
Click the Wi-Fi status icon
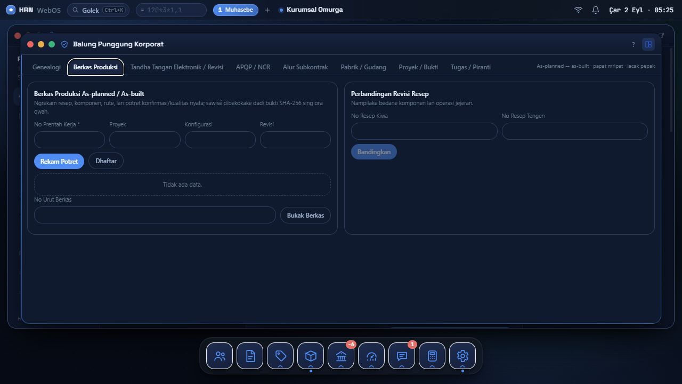pyautogui.click(x=578, y=10)
